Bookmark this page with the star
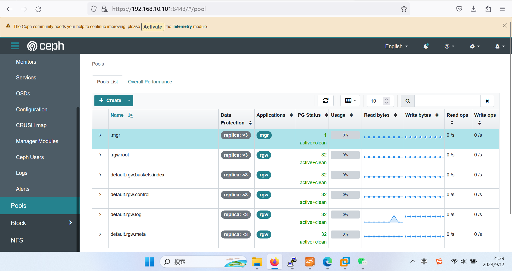Screen dimensions: 512x271 pos(404,9)
